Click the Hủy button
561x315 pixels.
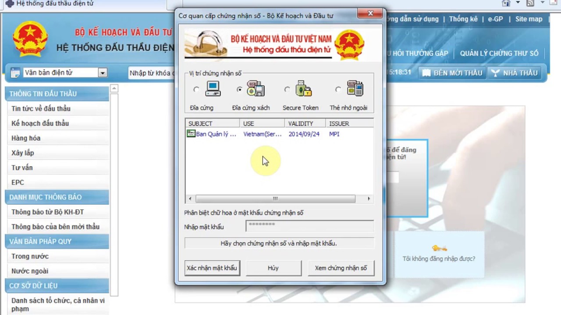click(273, 268)
